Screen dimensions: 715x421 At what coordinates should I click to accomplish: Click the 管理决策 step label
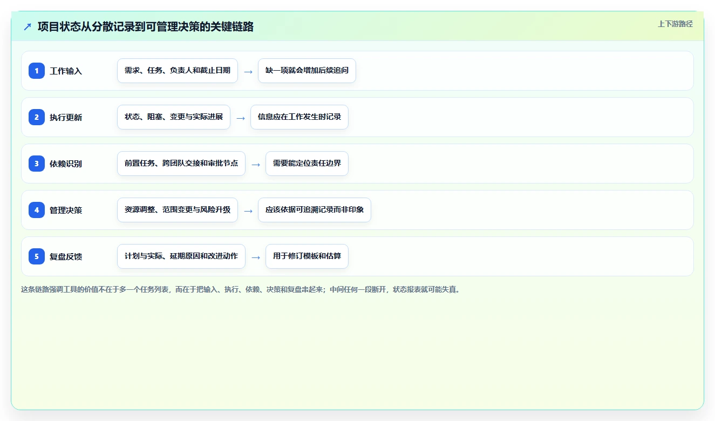[66, 210]
